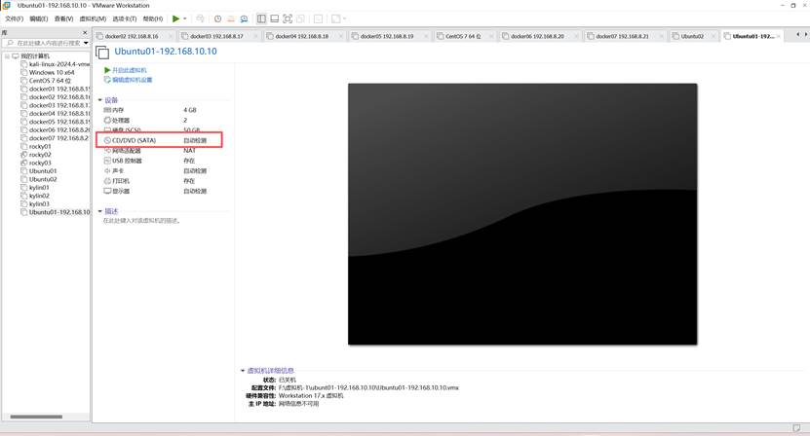Click the right tab-scroll arrow
Viewport: 810px width, 436px height.
tap(806, 35)
